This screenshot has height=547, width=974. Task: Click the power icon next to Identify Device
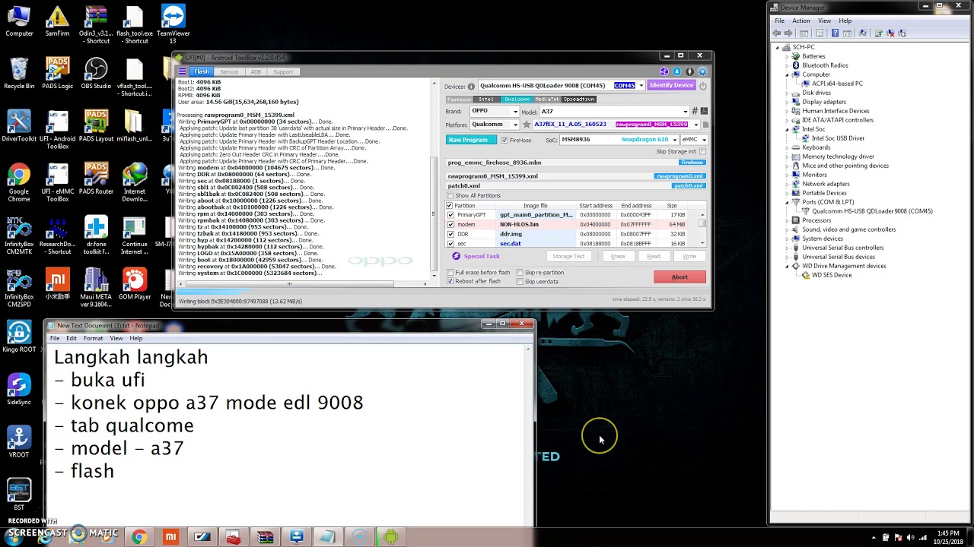[702, 86]
